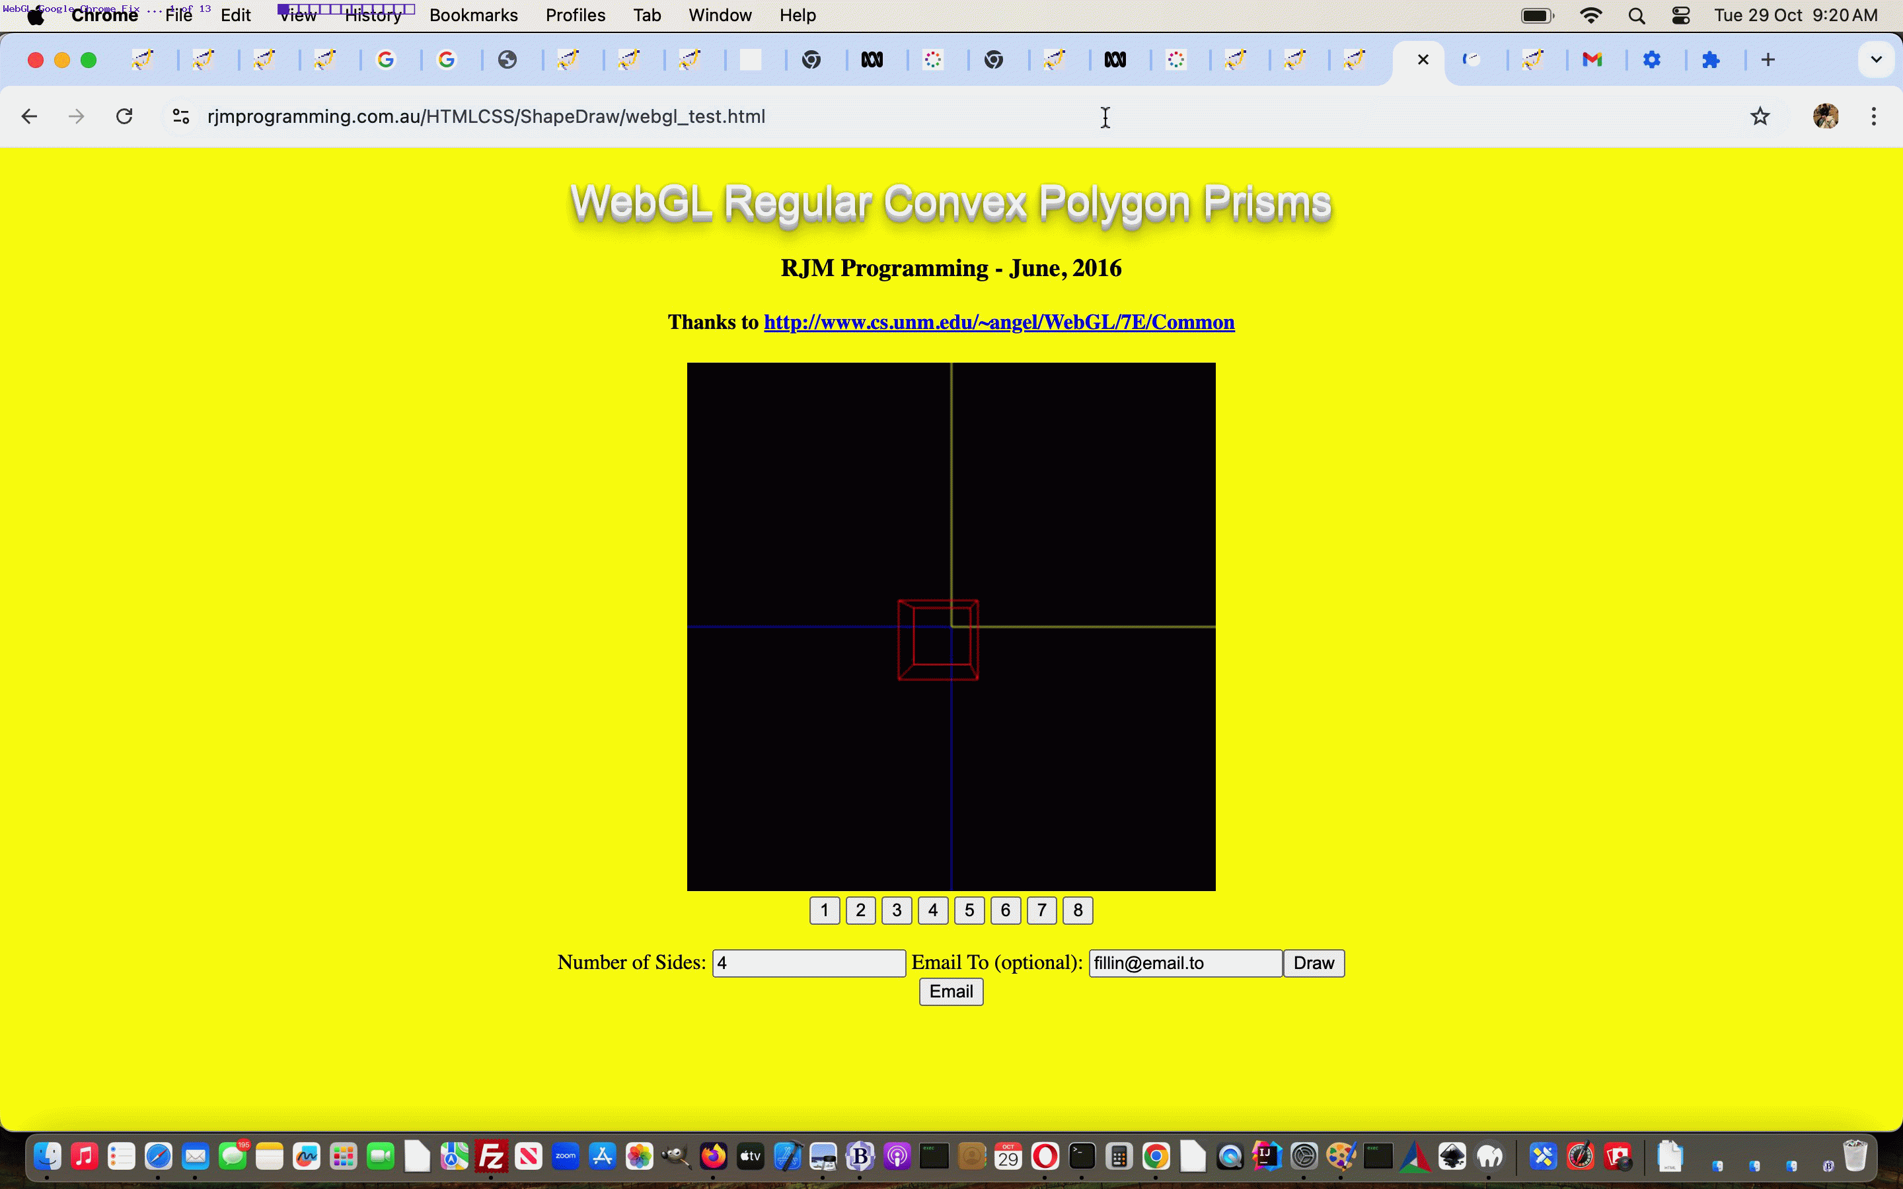The image size is (1903, 1189).
Task: Switch to the extensions puzzle-piece tab
Action: click(1711, 59)
